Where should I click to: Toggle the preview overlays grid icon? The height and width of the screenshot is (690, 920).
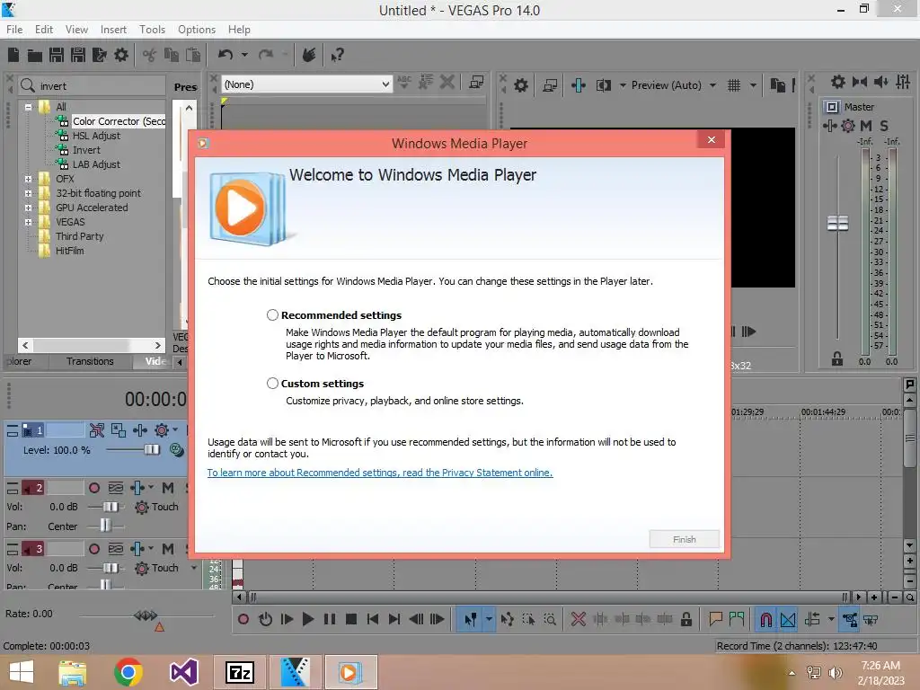click(734, 85)
